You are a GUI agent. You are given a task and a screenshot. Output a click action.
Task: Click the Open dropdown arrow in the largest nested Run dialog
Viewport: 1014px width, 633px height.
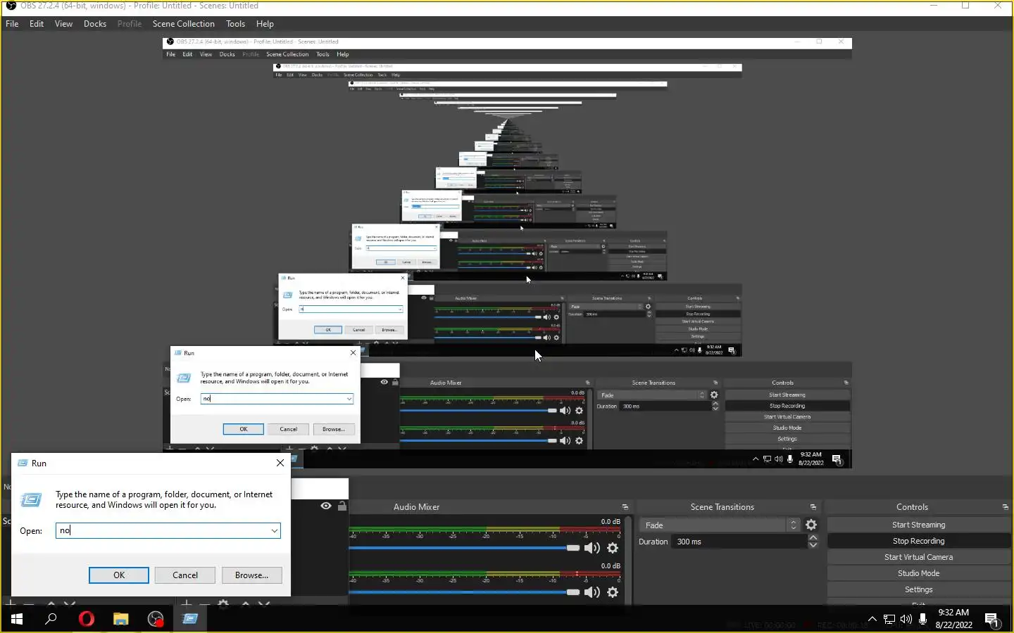coord(349,399)
